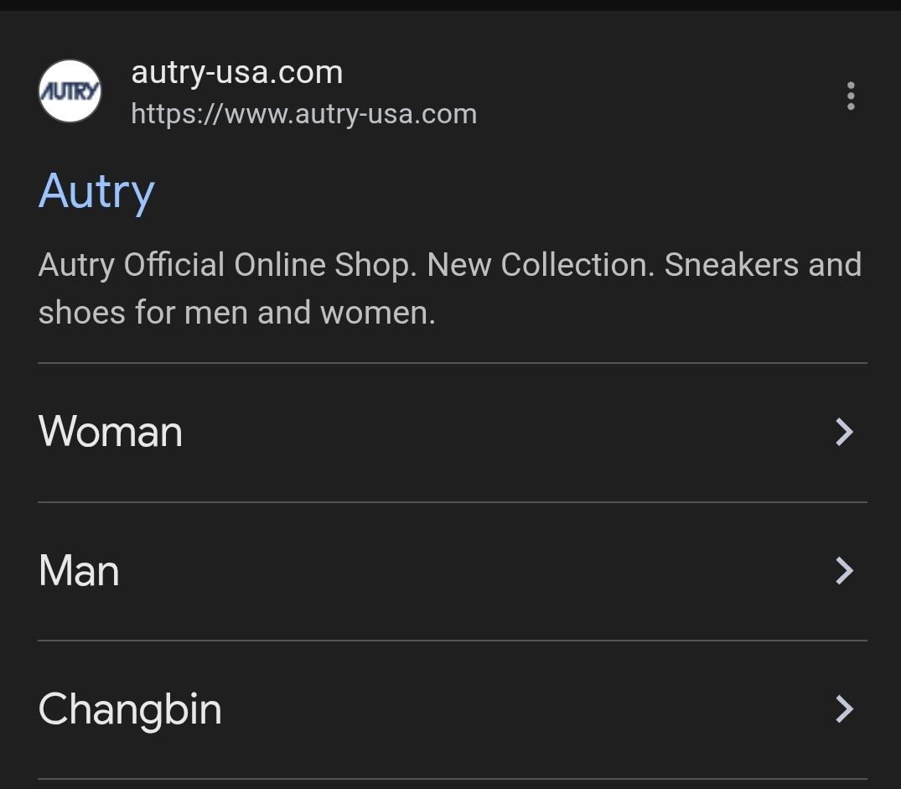Click the "Online Shop" words in the description

coord(325,265)
